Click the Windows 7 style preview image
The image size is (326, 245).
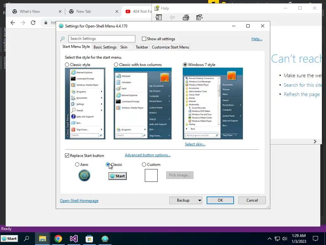(x=213, y=104)
